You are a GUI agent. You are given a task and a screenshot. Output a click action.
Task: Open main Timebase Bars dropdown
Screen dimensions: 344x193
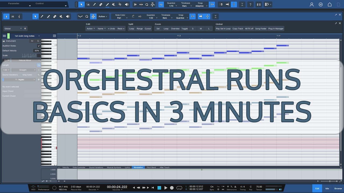pyautogui.click(x=185, y=5)
